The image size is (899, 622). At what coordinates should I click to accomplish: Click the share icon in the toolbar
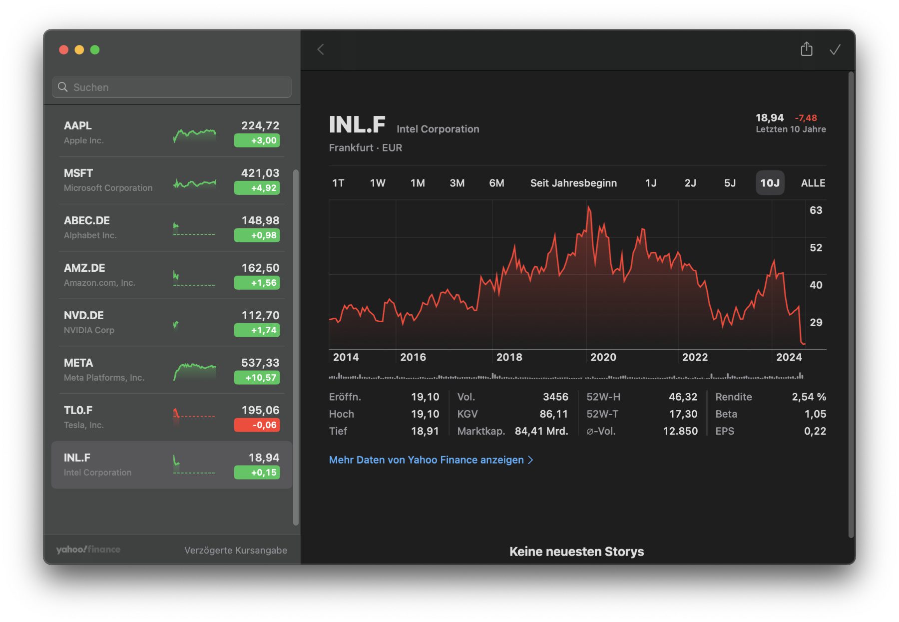[806, 49]
